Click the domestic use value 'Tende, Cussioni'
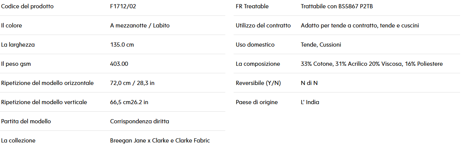Image resolution: width=465 pixels, height=153 pixels. coord(321,45)
